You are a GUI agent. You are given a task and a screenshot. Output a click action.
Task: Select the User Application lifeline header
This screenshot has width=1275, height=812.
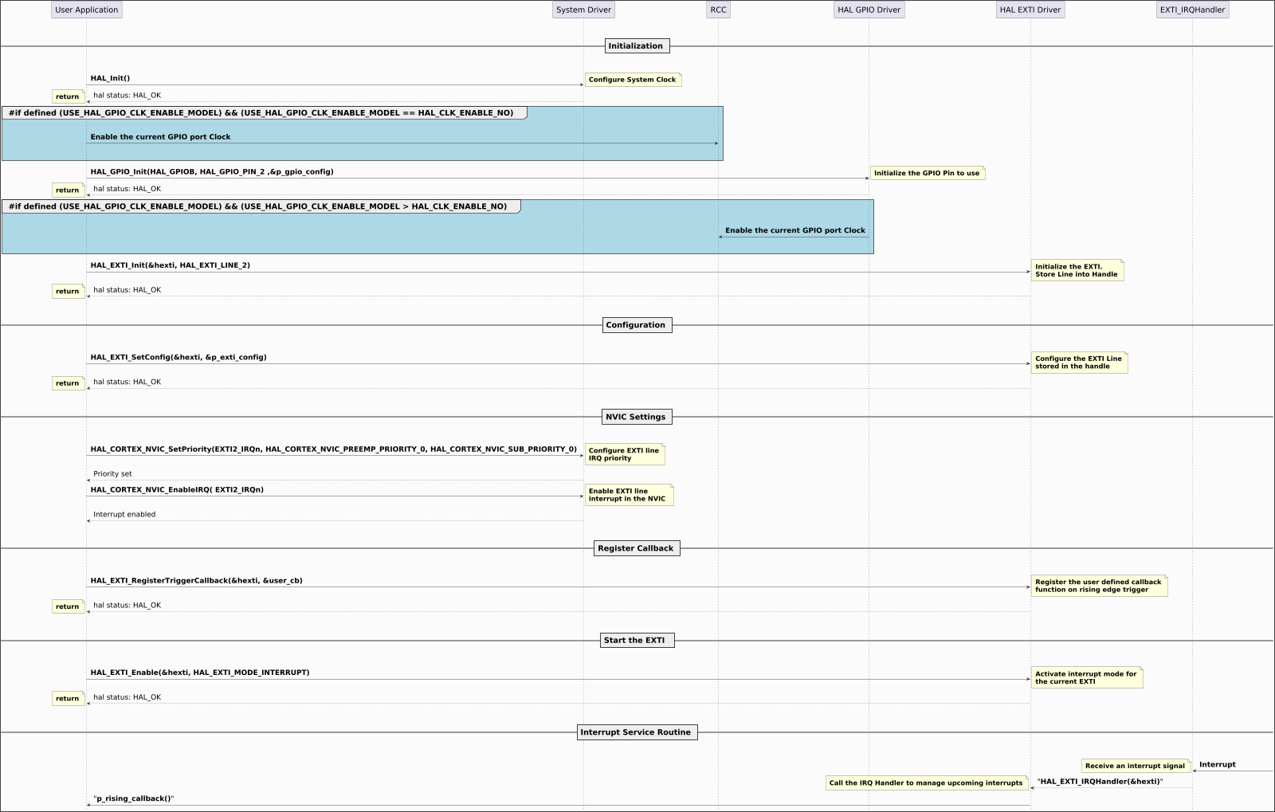86,10
